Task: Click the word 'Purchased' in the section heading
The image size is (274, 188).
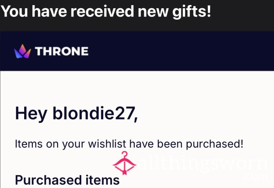Action: click(x=48, y=181)
